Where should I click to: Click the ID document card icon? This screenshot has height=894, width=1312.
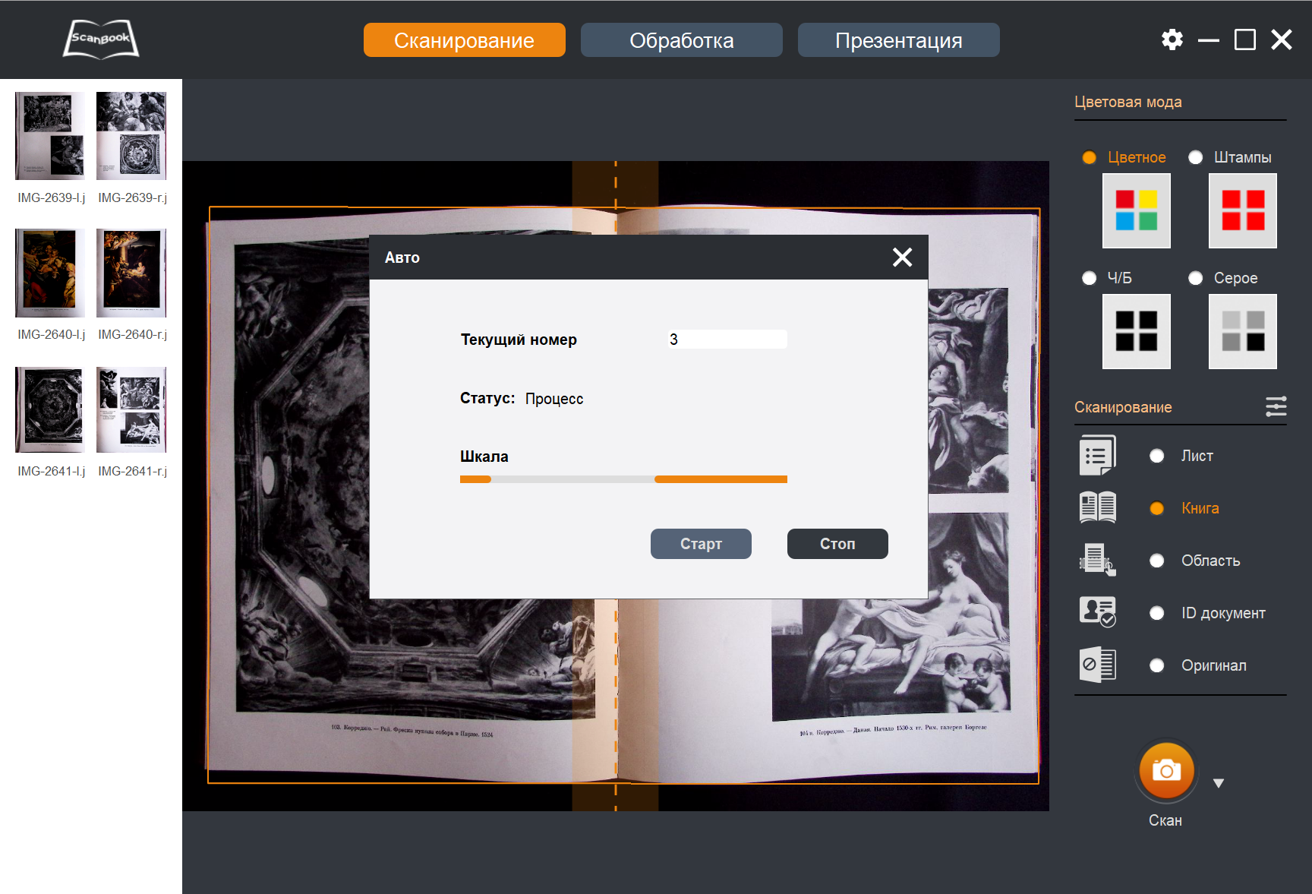click(1098, 611)
